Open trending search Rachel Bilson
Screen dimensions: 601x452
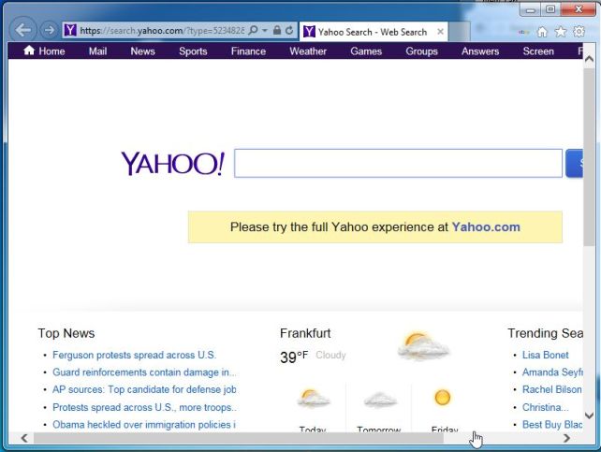coord(552,389)
